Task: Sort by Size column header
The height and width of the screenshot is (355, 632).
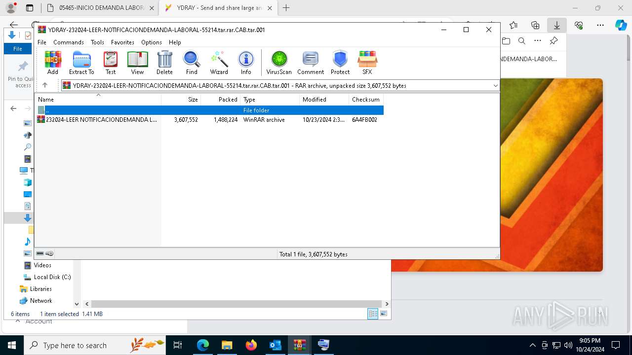Action: pos(181,100)
